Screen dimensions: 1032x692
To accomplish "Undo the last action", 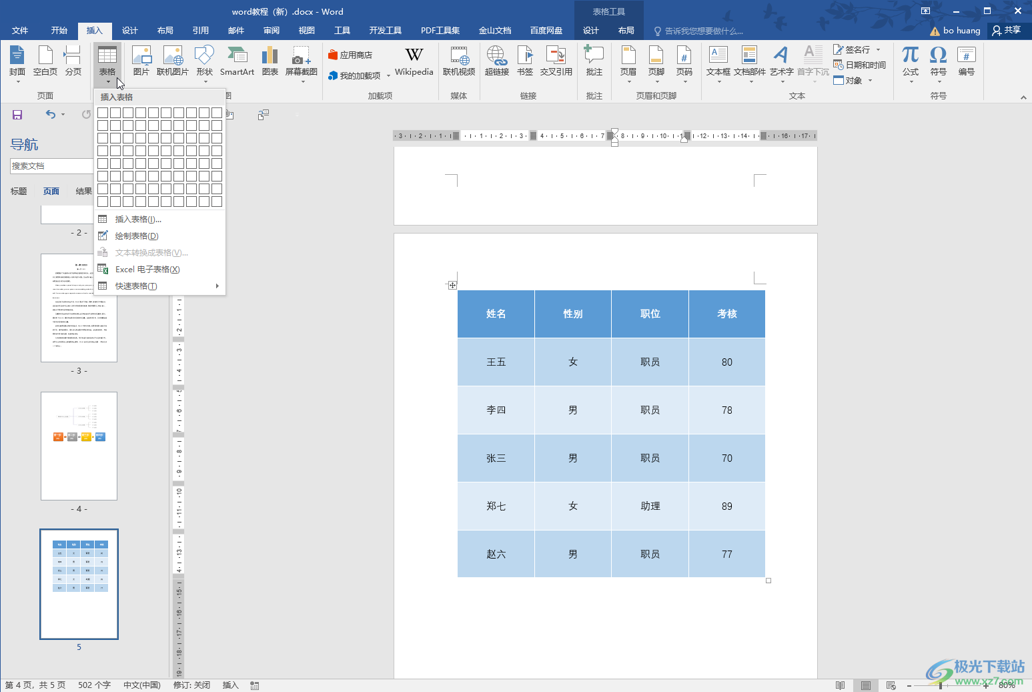I will (51, 114).
